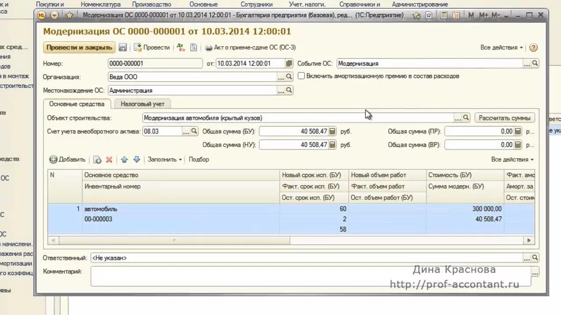
Task: Open Администрирование section in background menu
Action: coord(420,4)
